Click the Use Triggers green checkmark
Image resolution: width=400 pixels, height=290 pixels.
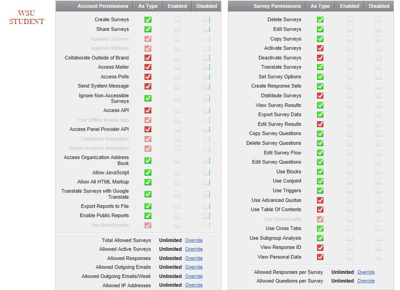pos(320,190)
